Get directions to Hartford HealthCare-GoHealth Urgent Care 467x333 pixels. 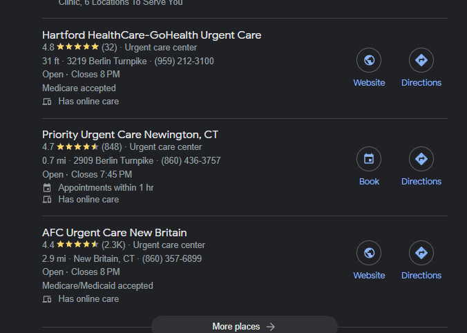coord(421,61)
